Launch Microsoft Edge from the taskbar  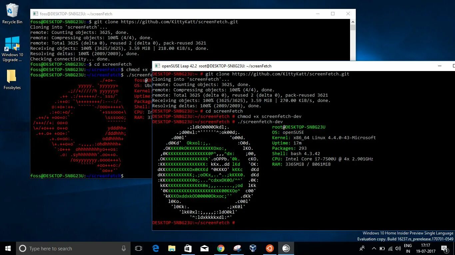[156, 248]
